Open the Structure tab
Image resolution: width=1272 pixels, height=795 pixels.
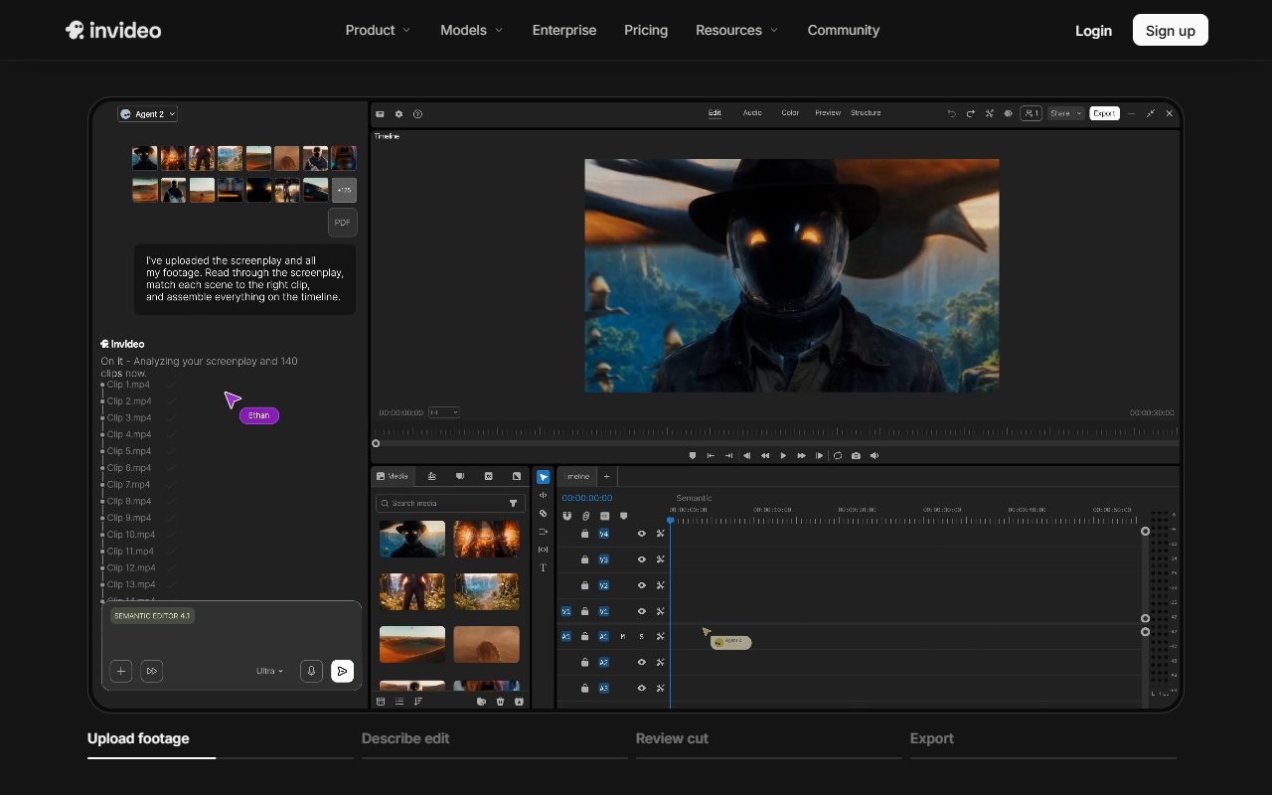(x=866, y=113)
